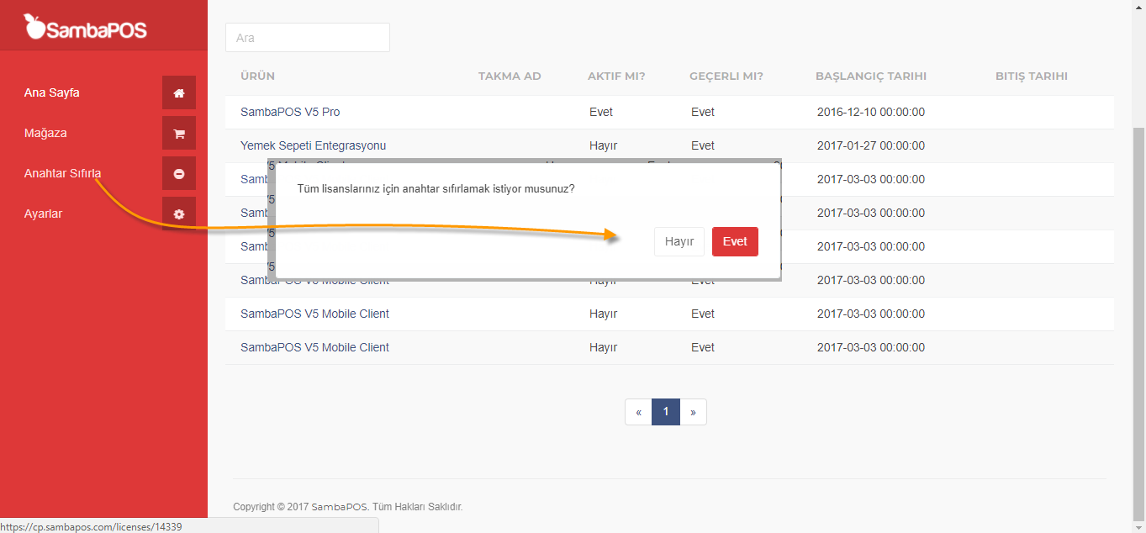The width and height of the screenshot is (1146, 533).
Task: Select the Anahtar Sıfırla menu entry
Action: [x=63, y=173]
